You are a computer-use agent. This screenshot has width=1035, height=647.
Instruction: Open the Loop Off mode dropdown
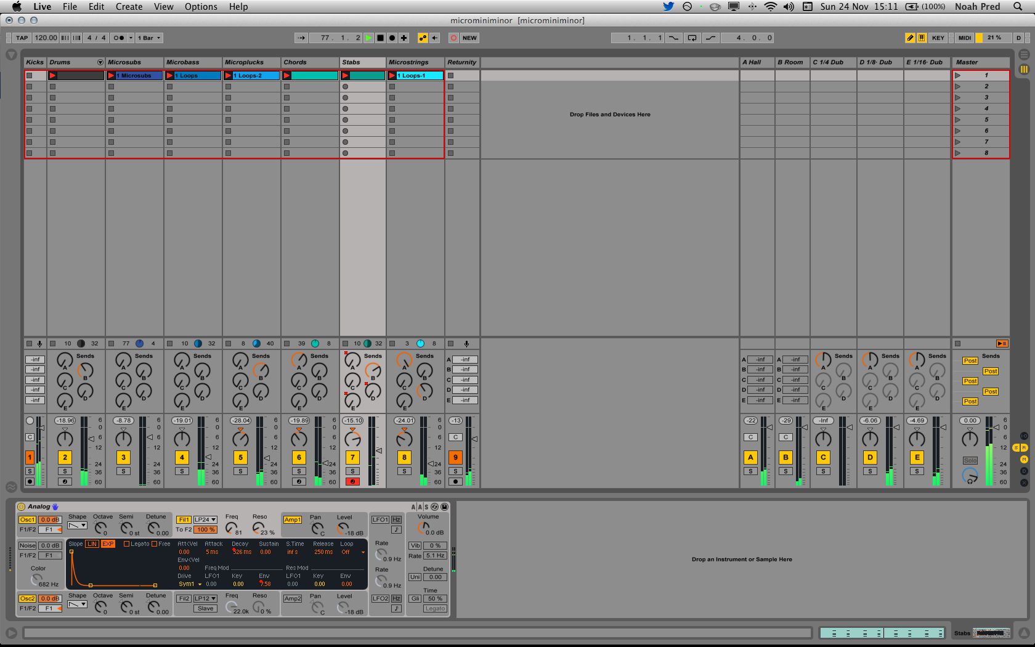tap(353, 552)
